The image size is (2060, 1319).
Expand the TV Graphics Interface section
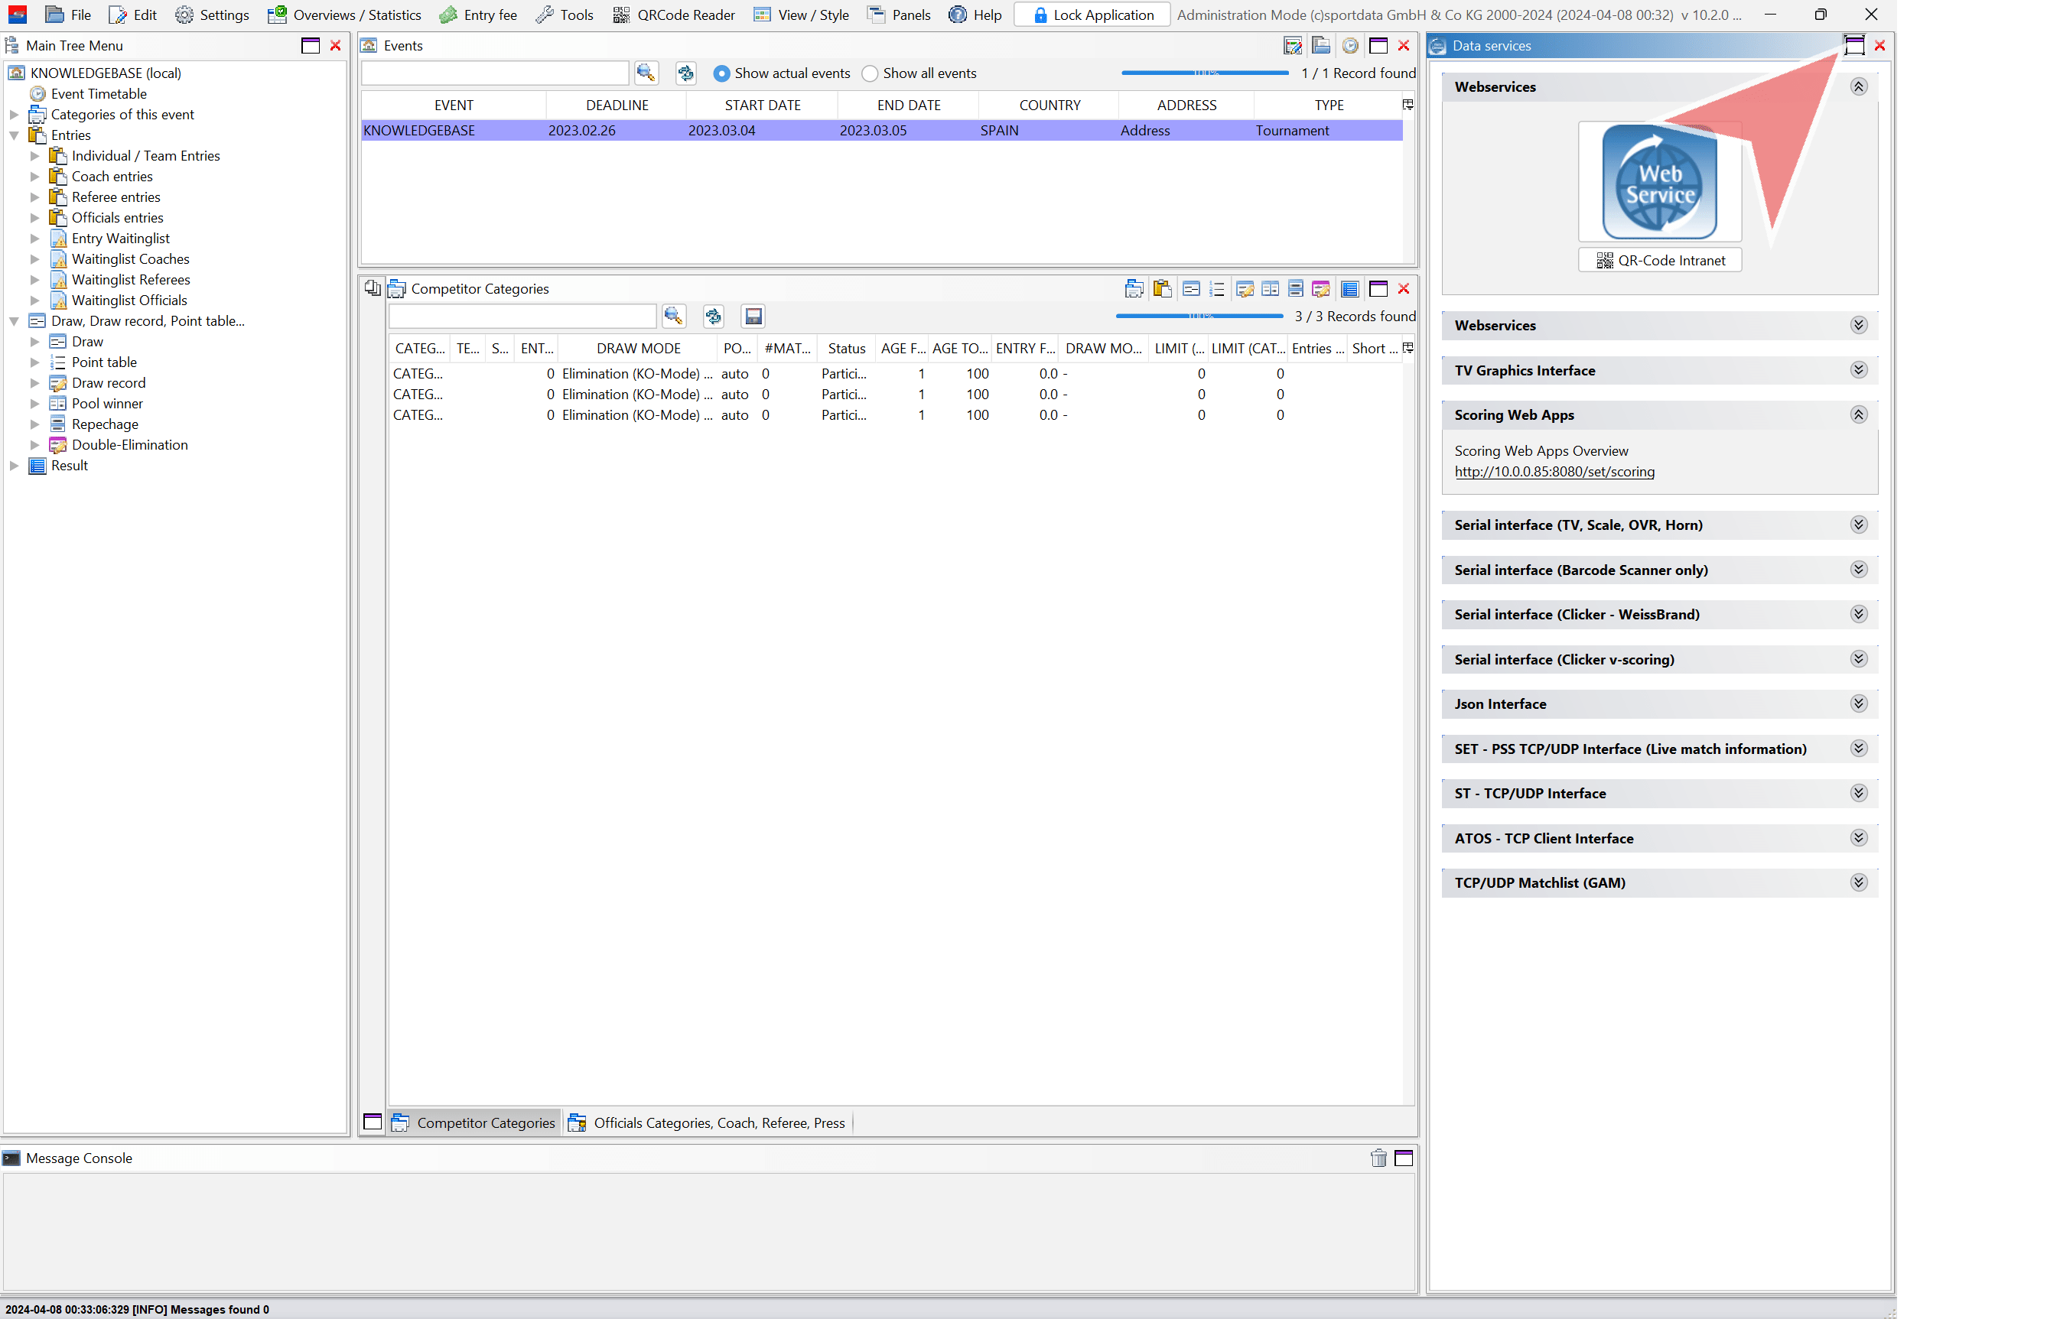[x=1858, y=370]
